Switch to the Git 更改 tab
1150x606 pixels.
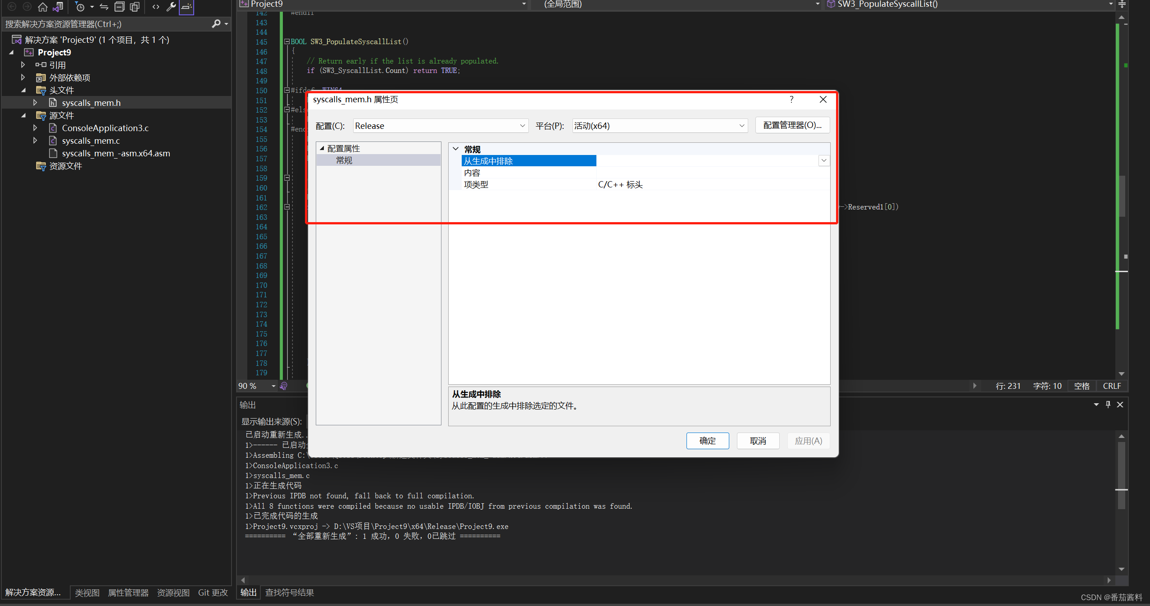(x=213, y=592)
